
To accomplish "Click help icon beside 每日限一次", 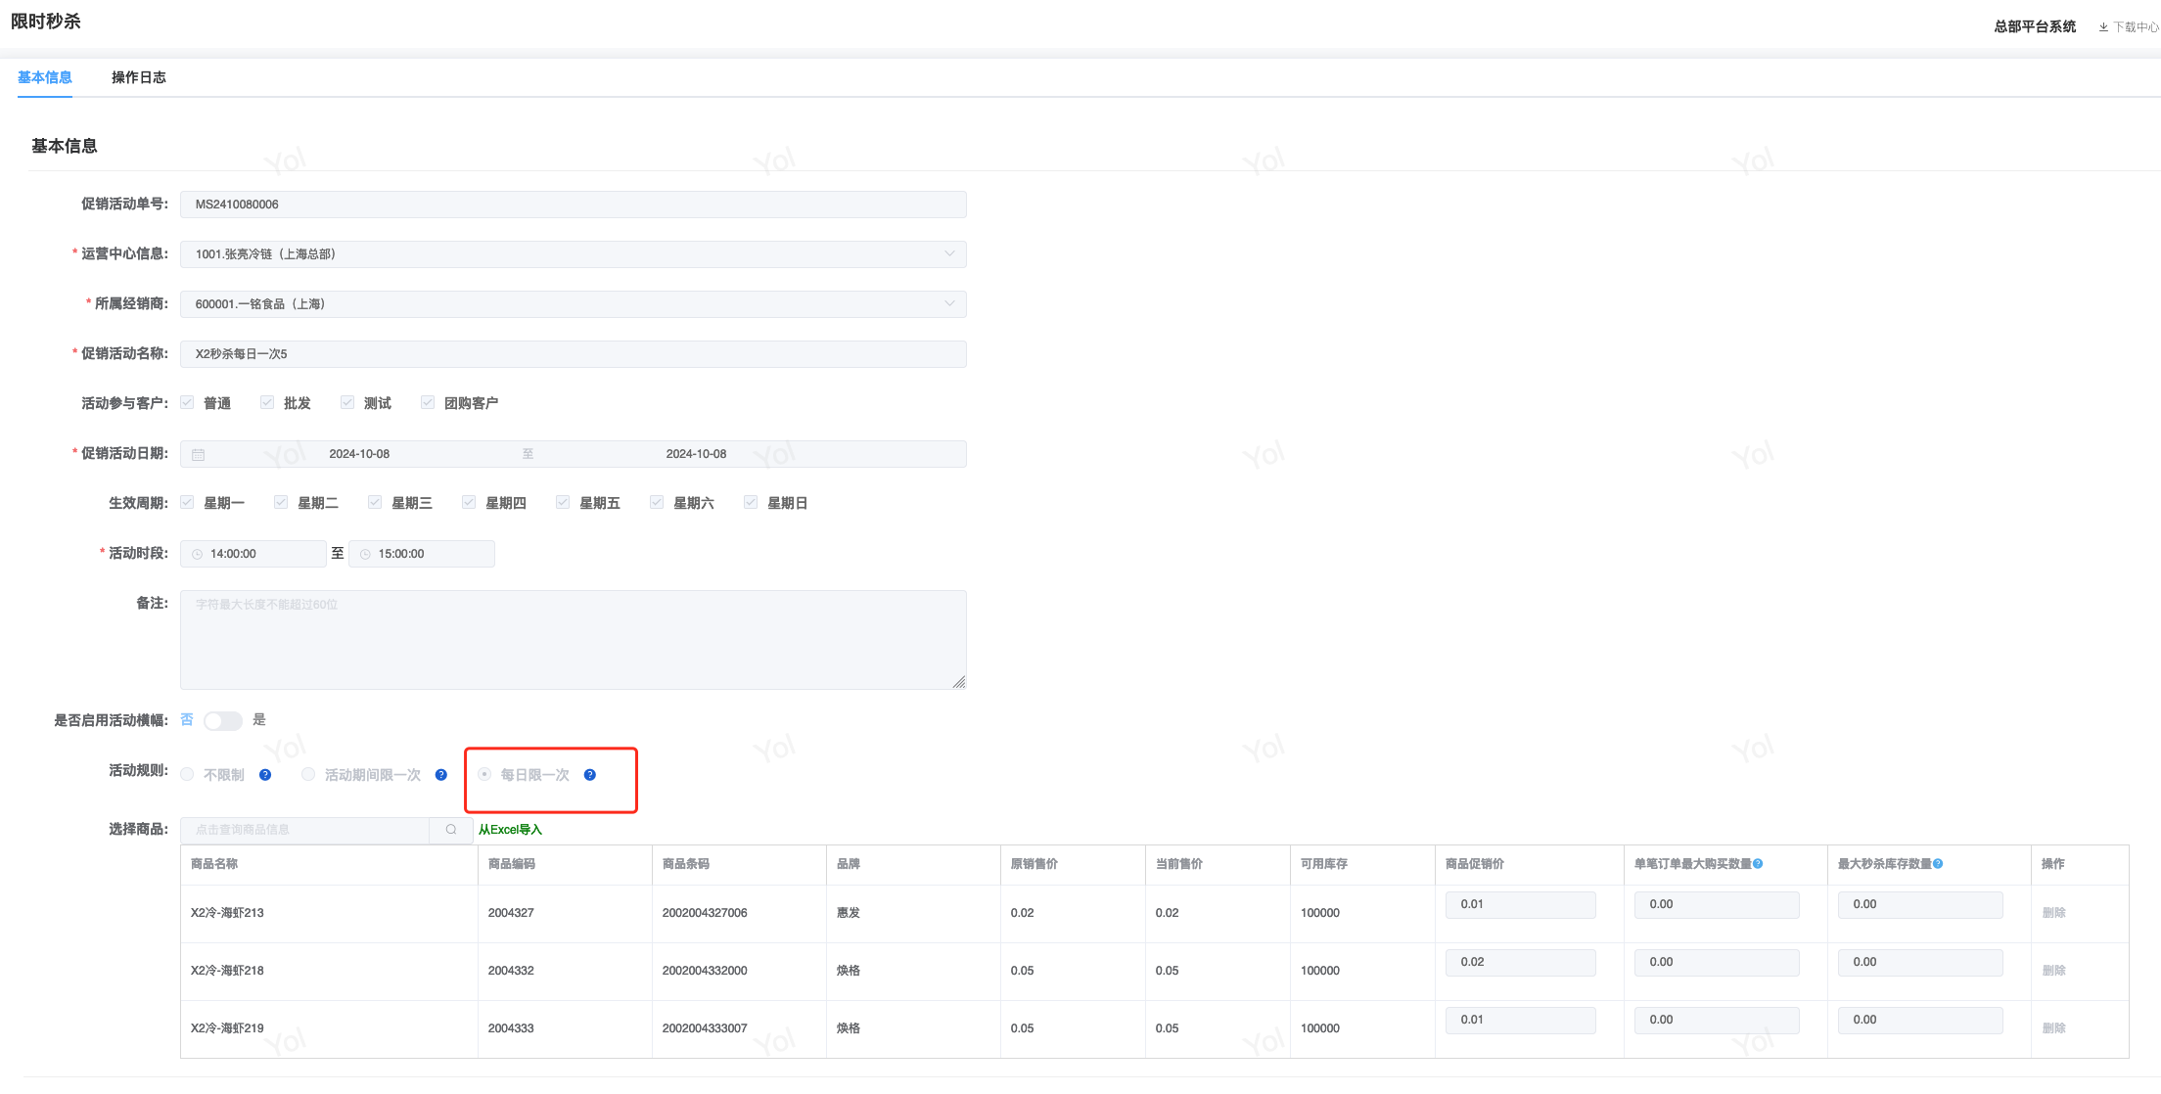I will 590,775.
